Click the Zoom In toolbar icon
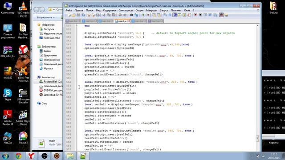Screen dimensions: 285x160 [143, 15]
